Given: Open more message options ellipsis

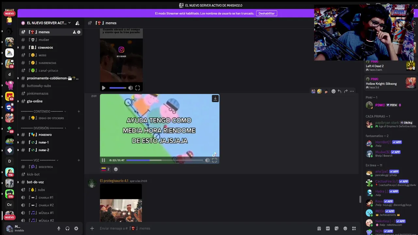Looking at the screenshot, I should [352, 91].
